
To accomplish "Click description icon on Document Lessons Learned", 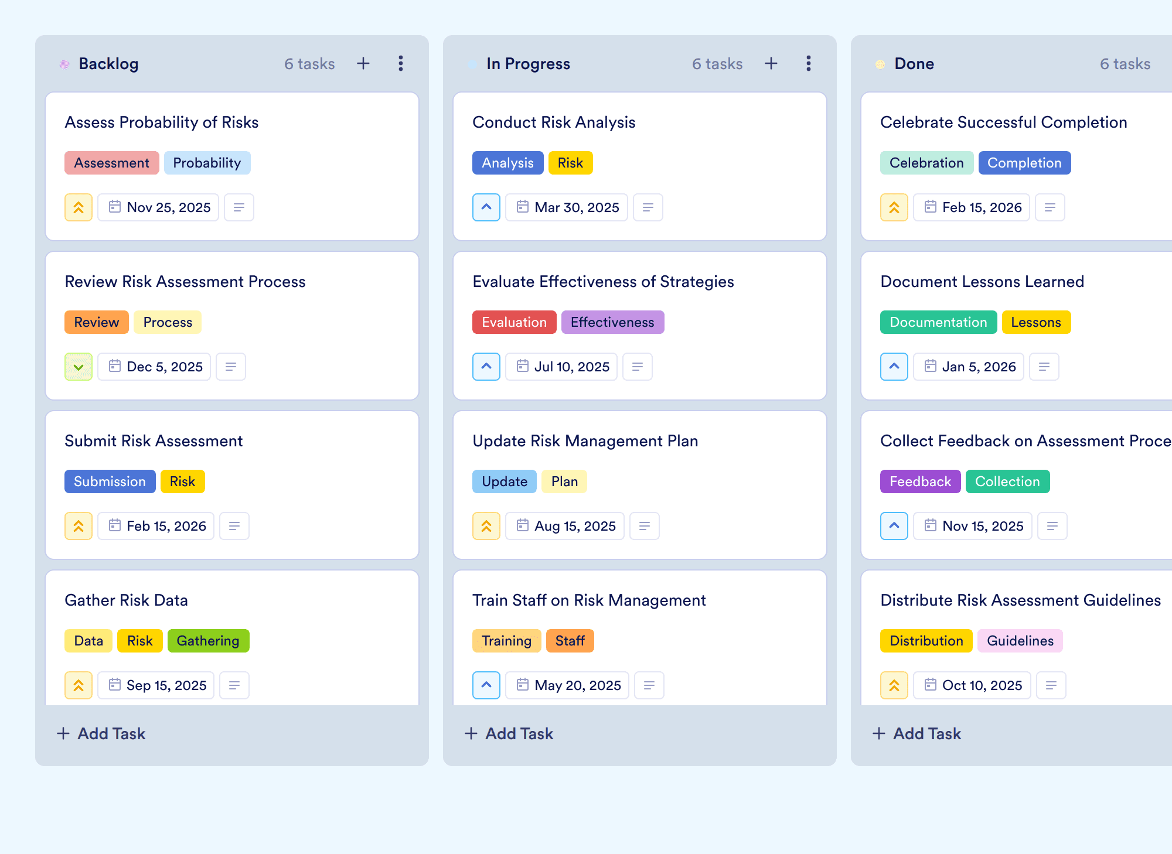I will tap(1044, 367).
